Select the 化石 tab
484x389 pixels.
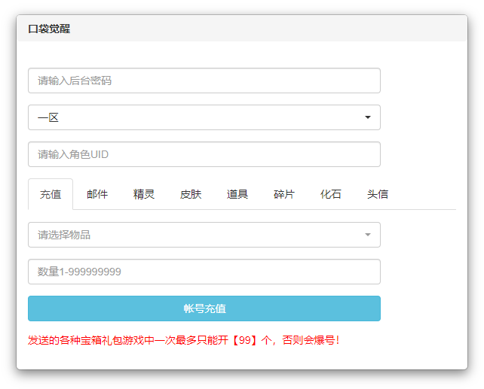pyautogui.click(x=331, y=194)
